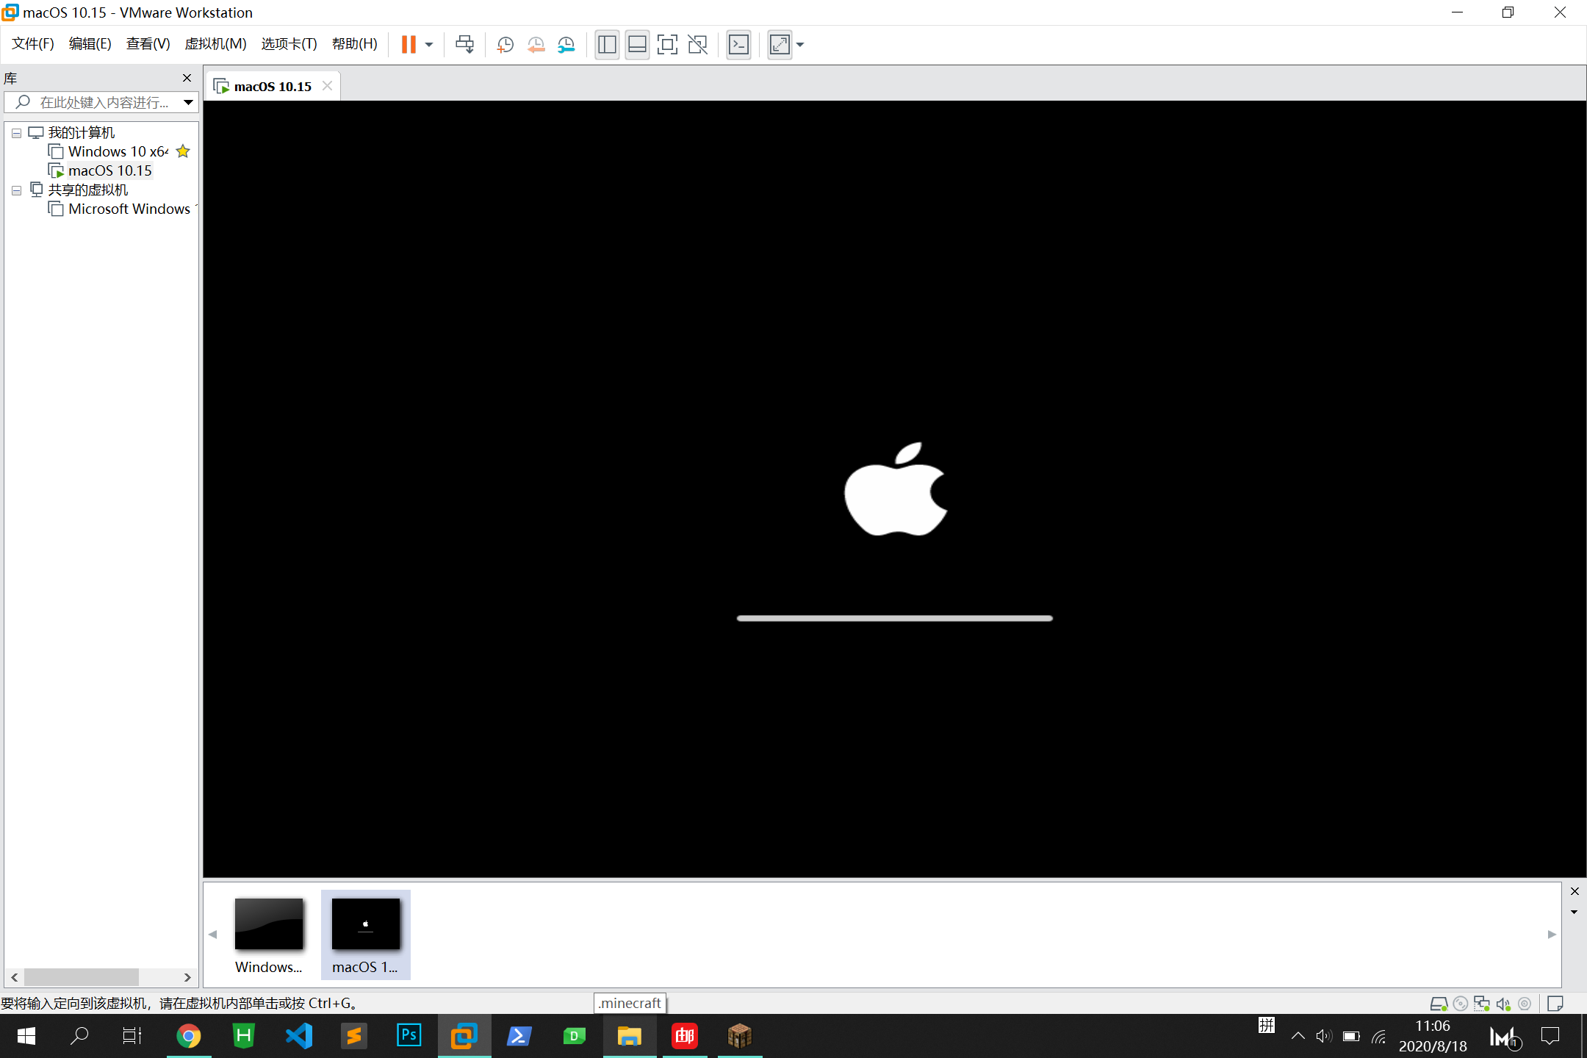Open Task View on the taskbar

click(x=132, y=1036)
